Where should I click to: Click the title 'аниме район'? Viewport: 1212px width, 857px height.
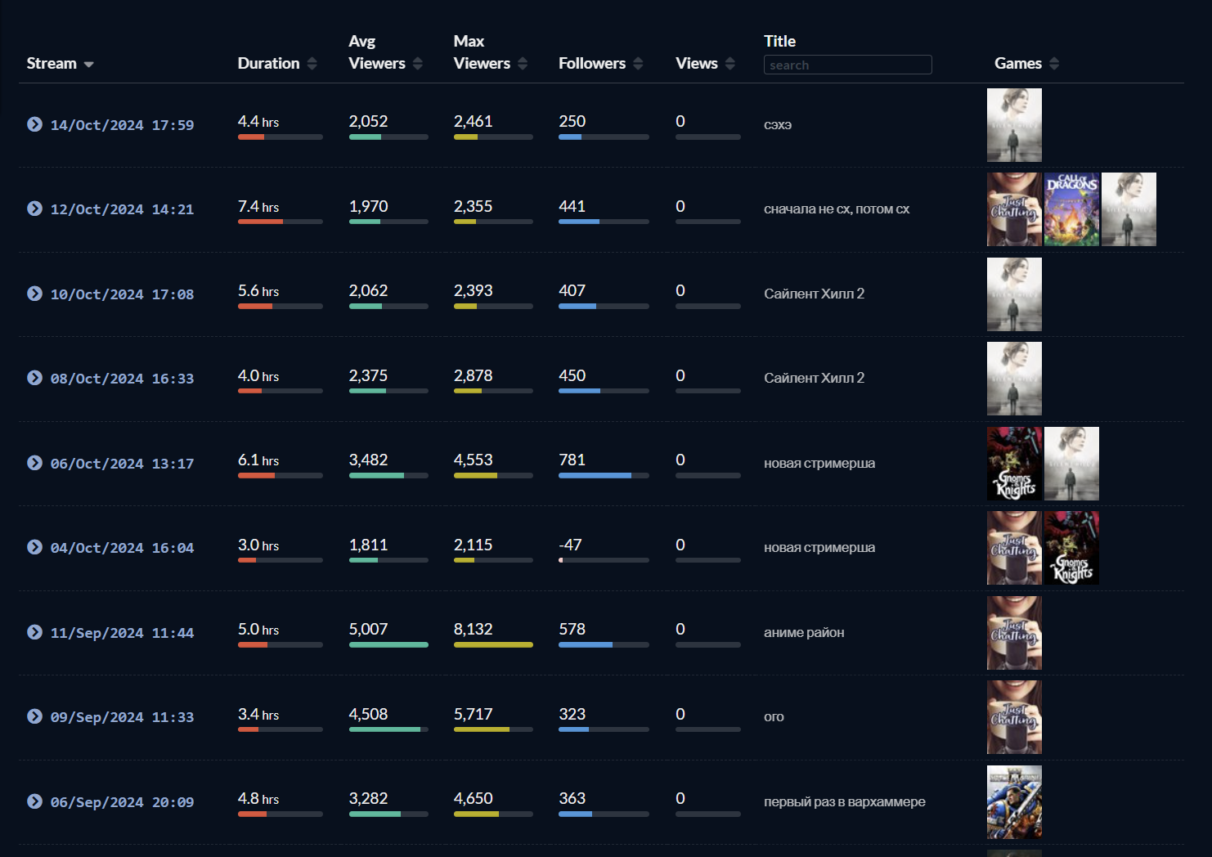(x=804, y=632)
